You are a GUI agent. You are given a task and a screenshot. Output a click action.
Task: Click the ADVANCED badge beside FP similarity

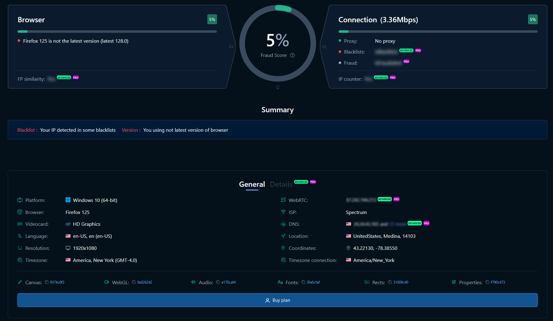[64, 78]
